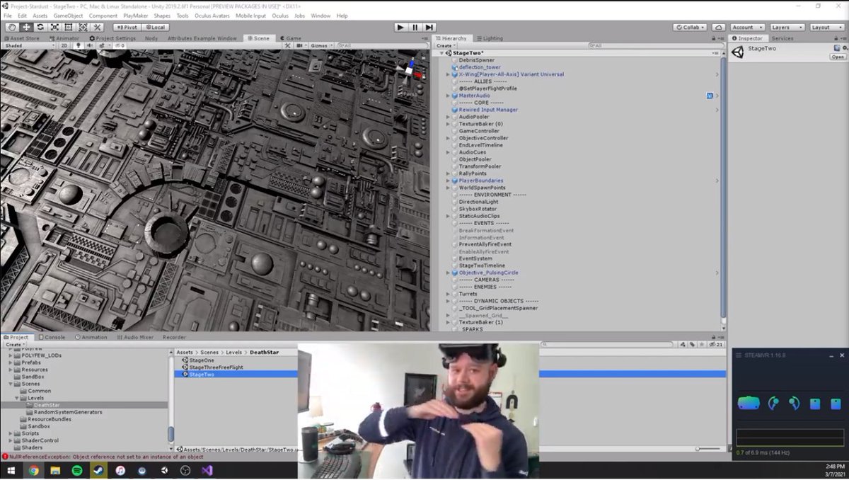The width and height of the screenshot is (849, 480).
Task: Expand the Objective_PulsingCircle object
Action: (x=448, y=273)
